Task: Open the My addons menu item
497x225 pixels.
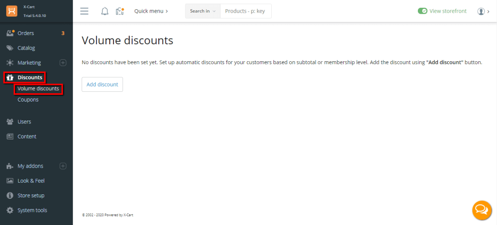Action: point(31,166)
